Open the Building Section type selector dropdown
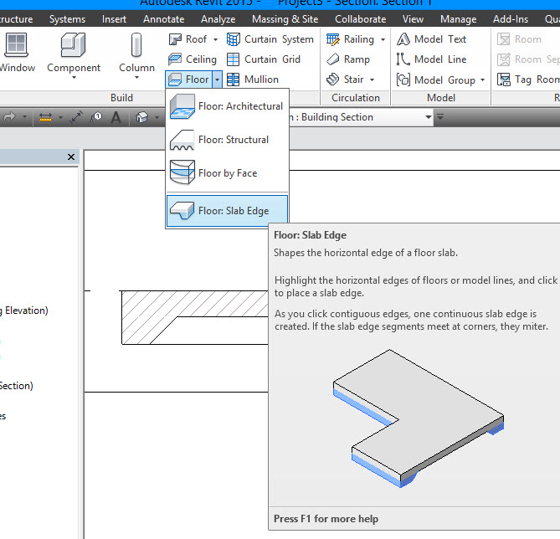This screenshot has height=539, width=560. [428, 117]
